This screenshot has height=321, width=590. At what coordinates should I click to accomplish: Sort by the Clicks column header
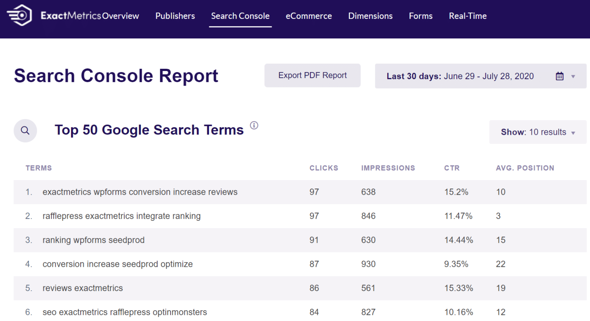(324, 168)
